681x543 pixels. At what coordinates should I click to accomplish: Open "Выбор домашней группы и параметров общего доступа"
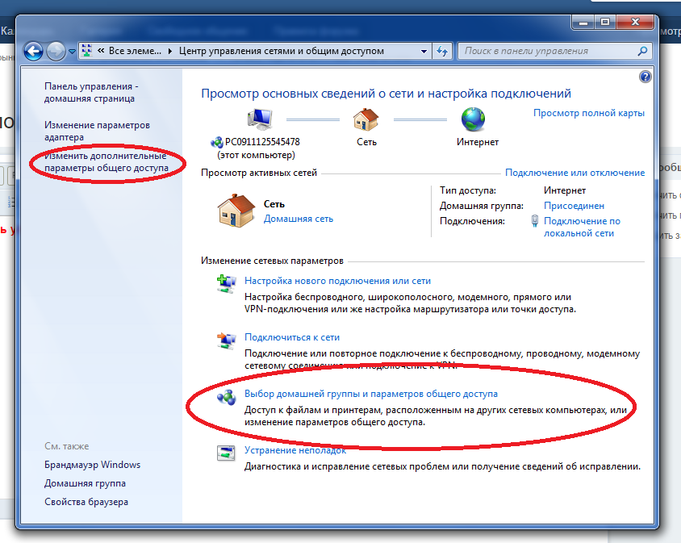coord(371,394)
